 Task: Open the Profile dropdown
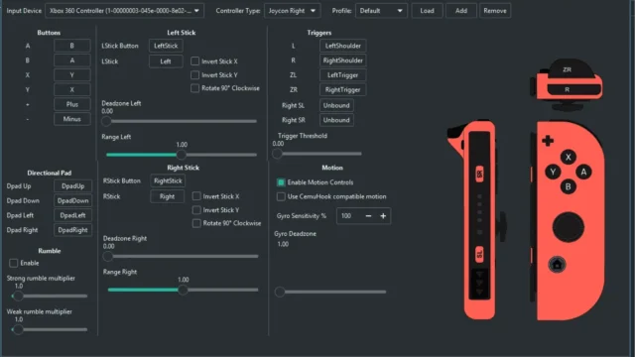click(x=381, y=11)
